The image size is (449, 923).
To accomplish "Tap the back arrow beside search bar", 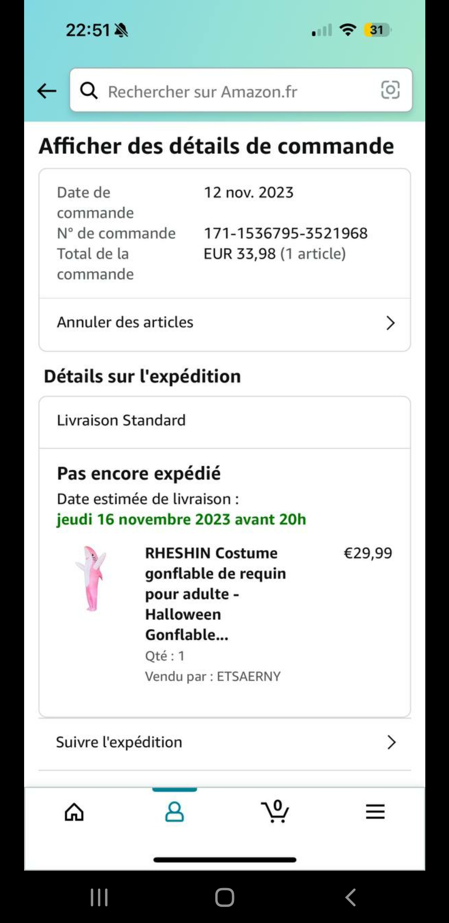I will click(47, 91).
